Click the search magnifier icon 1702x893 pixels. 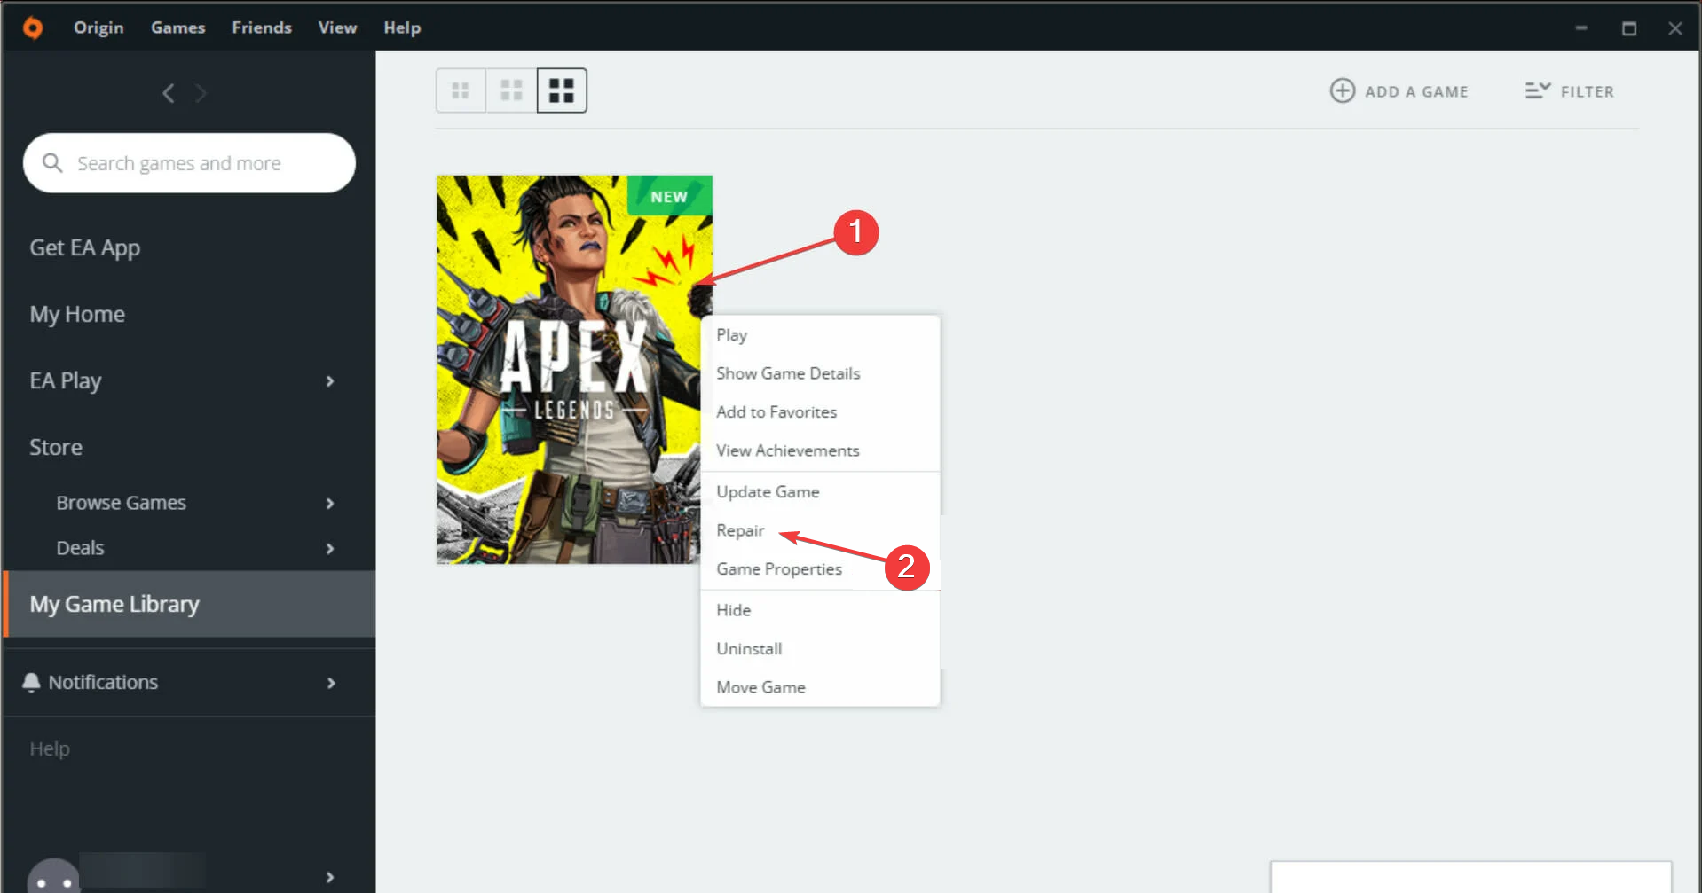coord(52,163)
